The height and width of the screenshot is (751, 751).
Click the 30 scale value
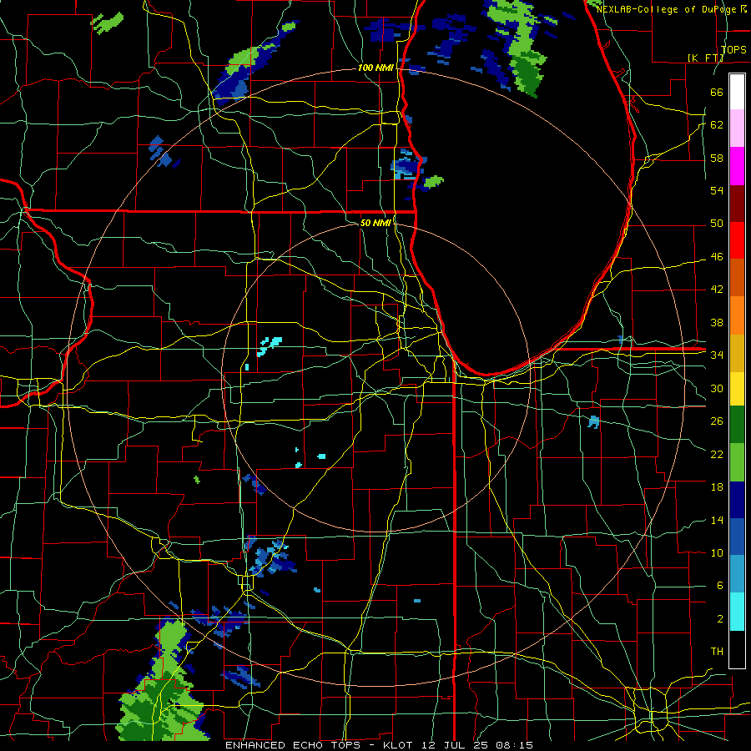(717, 388)
